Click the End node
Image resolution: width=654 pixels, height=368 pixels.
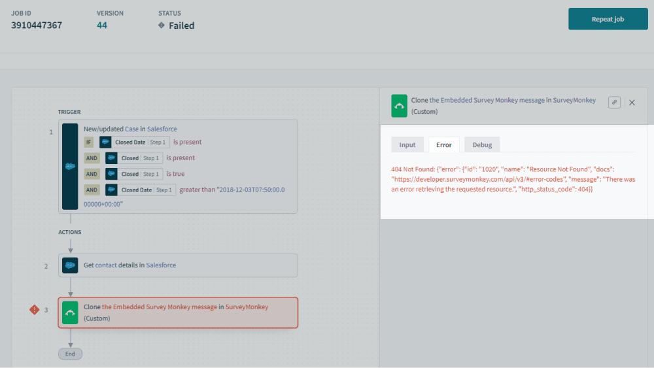click(70, 354)
